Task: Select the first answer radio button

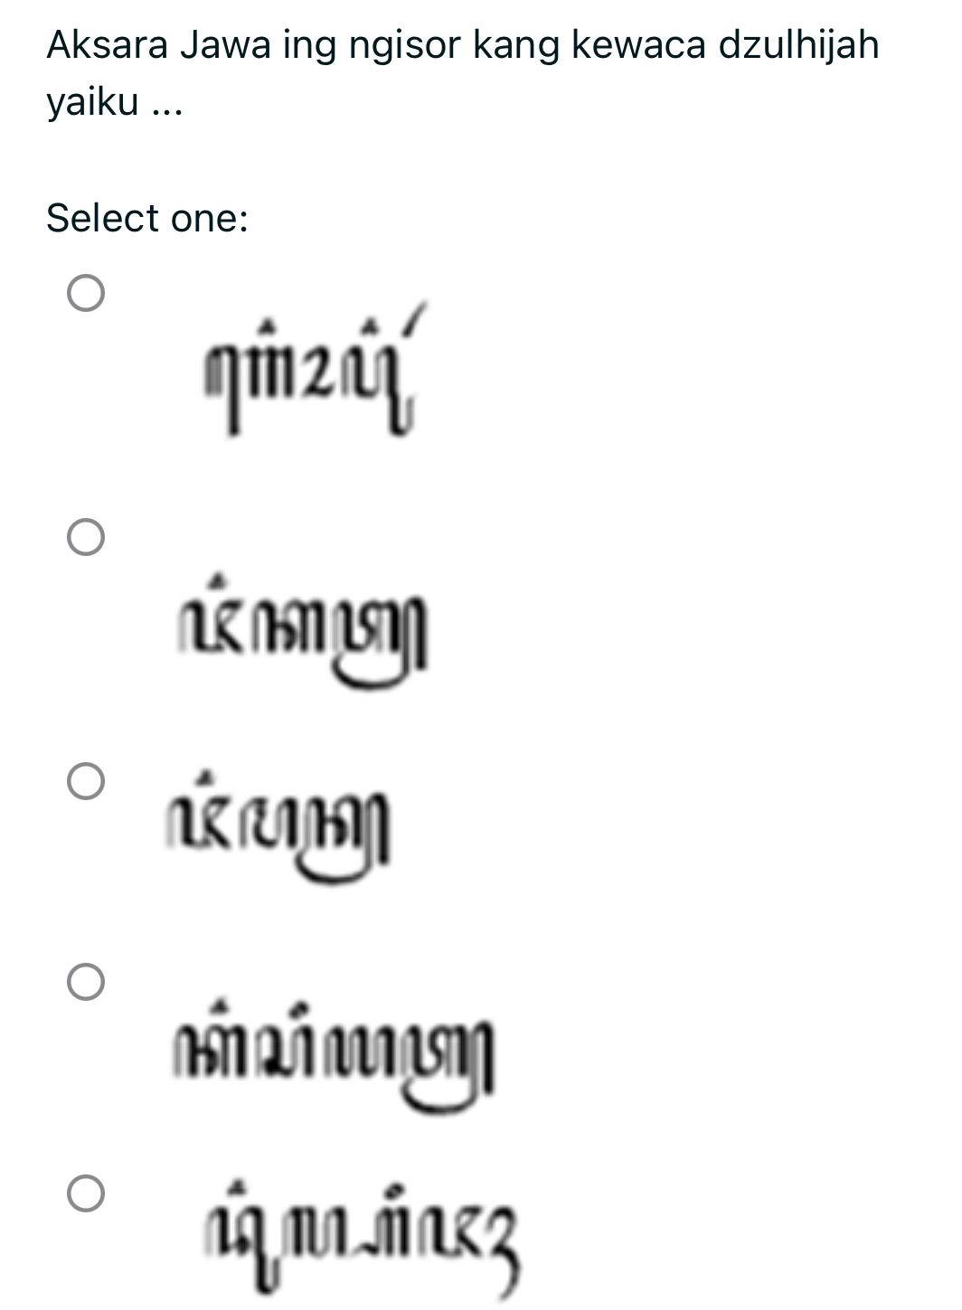Action: coord(86,294)
